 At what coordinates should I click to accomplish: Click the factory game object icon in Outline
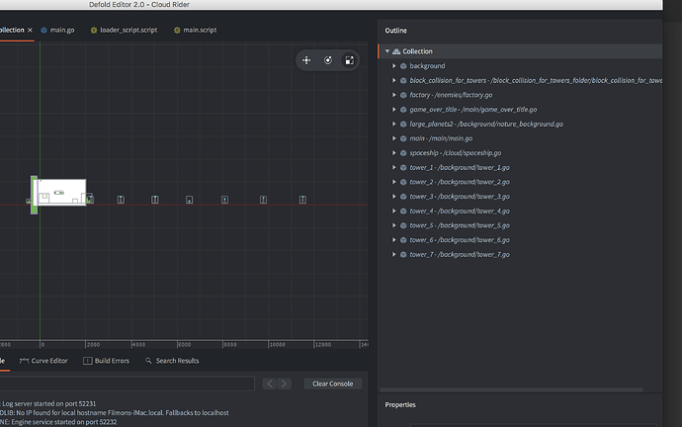(x=403, y=95)
